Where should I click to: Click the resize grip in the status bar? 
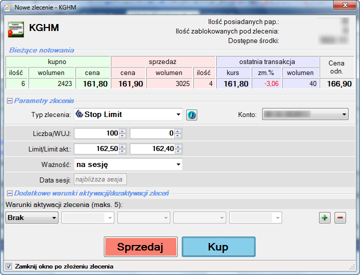(352, 267)
